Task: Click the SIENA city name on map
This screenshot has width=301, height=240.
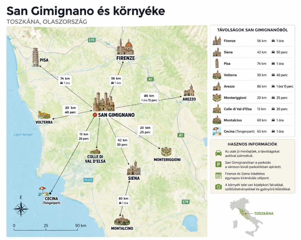Action: pos(134,178)
